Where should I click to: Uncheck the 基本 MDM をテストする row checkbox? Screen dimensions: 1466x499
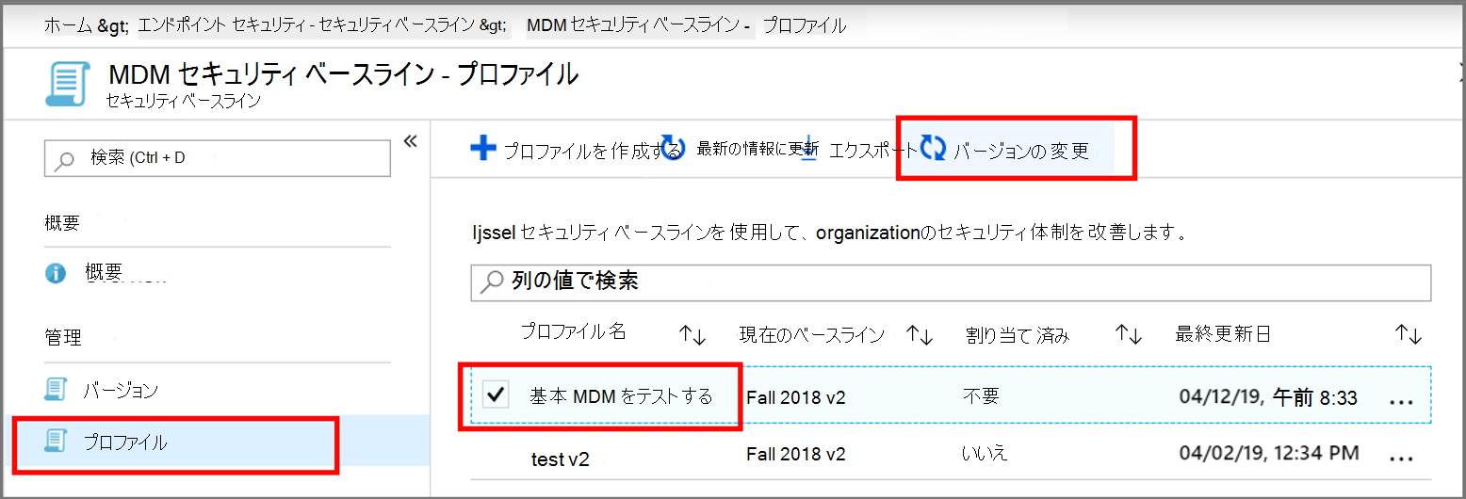click(x=495, y=395)
